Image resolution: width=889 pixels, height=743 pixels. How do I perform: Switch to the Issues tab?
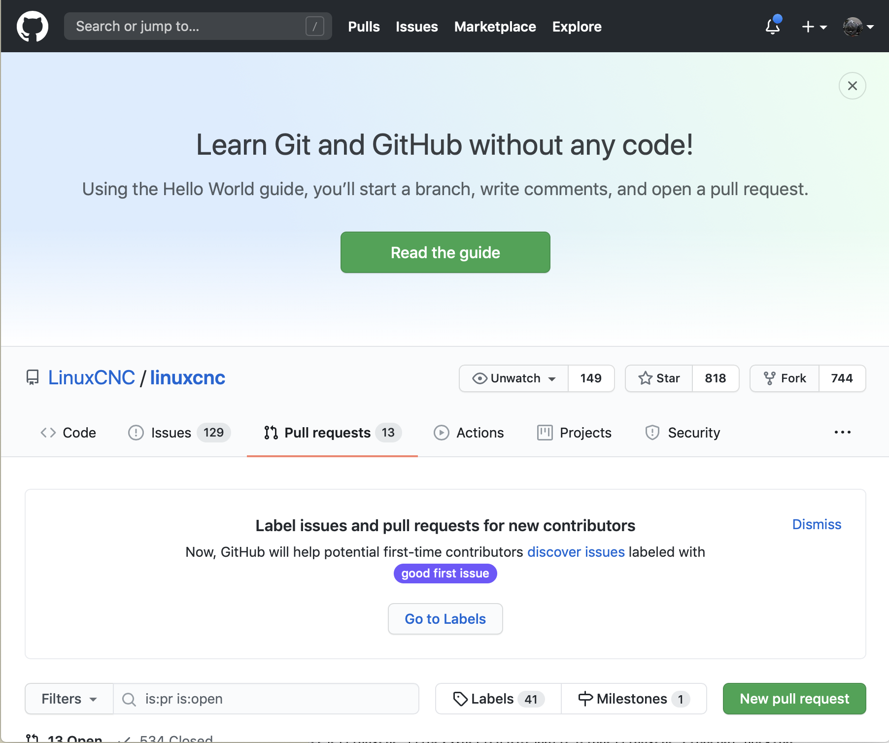click(179, 433)
